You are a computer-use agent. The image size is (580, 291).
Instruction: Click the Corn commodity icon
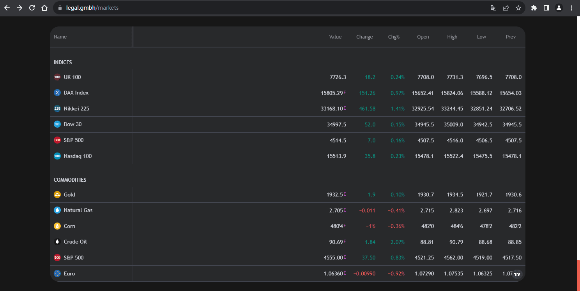pos(57,226)
